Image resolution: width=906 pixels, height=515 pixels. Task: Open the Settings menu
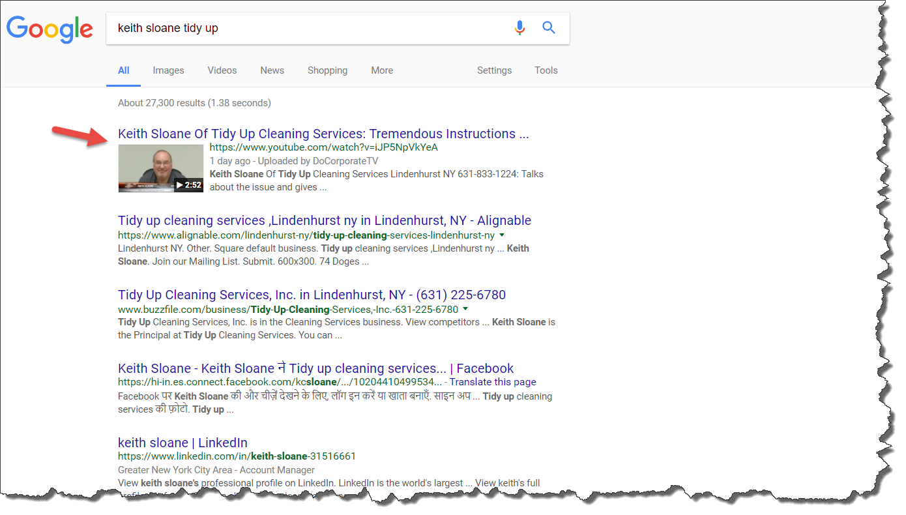pyautogui.click(x=494, y=70)
